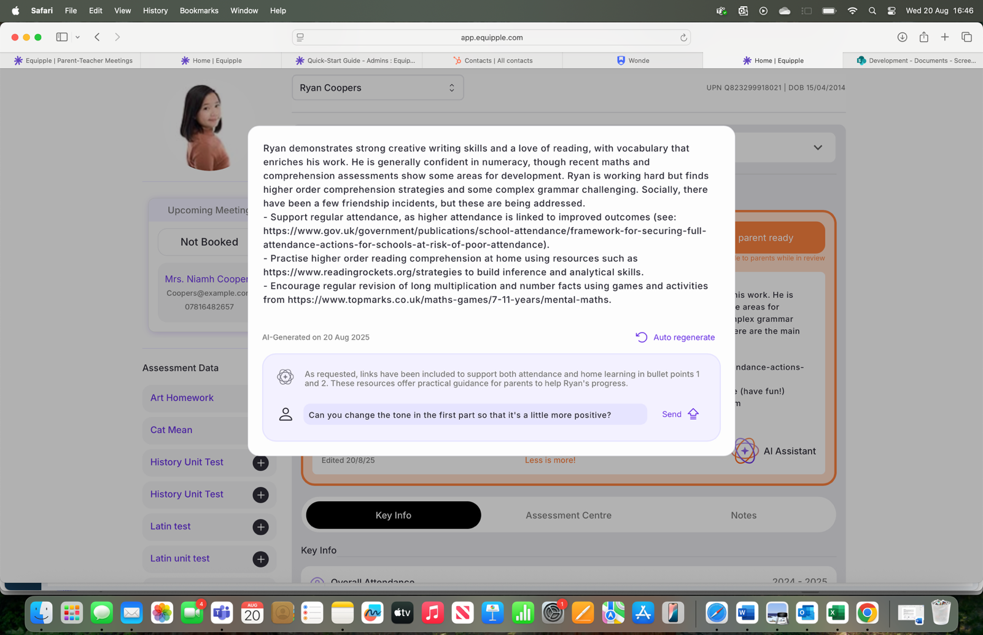Click the AI Assistant label button

click(790, 451)
